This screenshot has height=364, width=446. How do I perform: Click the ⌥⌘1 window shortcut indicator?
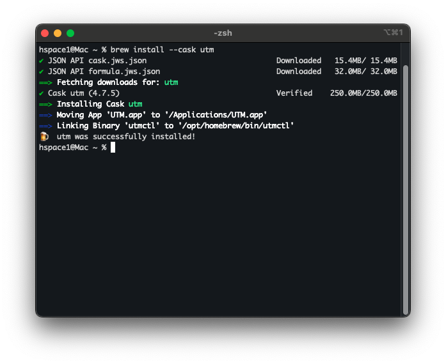[393, 33]
